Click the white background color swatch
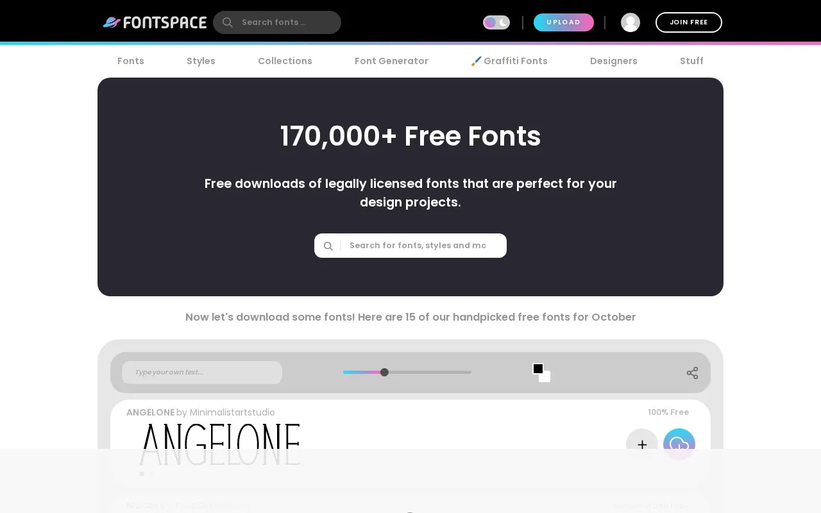This screenshot has width=821, height=513. click(x=545, y=377)
